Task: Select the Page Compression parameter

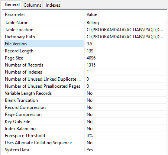Action: (23, 114)
